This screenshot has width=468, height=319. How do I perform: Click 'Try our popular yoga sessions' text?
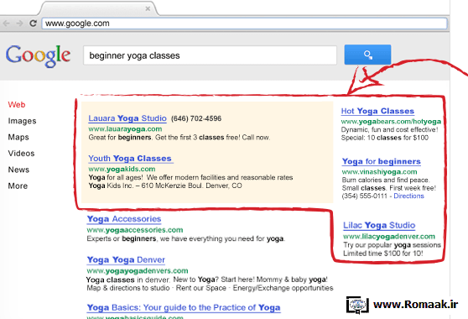(x=392, y=245)
